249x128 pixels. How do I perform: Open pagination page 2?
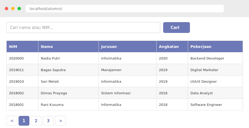click(36, 121)
